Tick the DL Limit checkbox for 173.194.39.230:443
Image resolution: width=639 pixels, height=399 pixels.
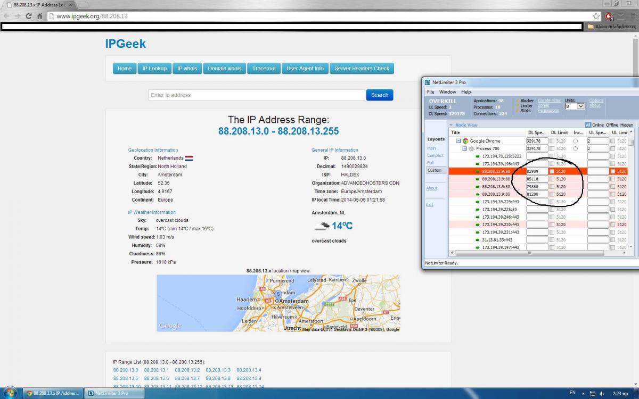click(552, 225)
